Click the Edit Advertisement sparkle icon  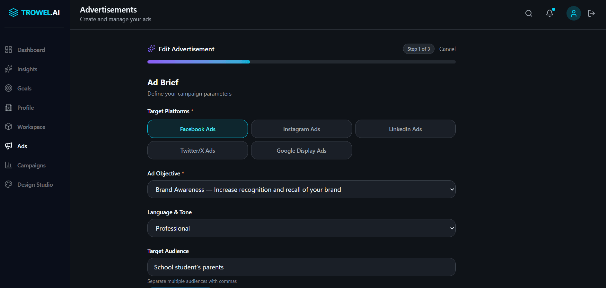tap(151, 49)
